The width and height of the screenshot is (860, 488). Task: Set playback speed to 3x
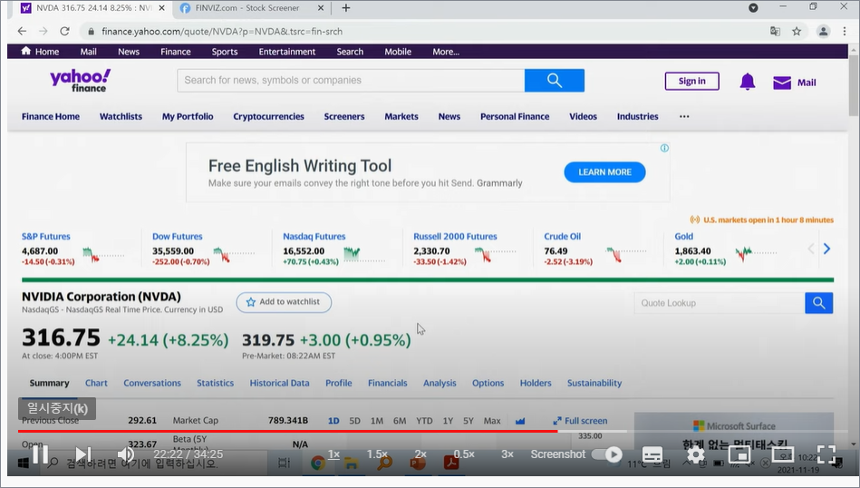coord(507,454)
